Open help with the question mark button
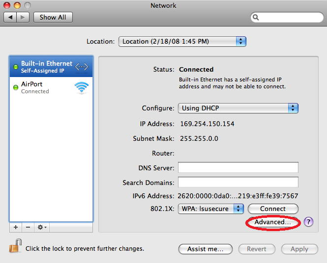327x263 pixels. click(x=308, y=222)
